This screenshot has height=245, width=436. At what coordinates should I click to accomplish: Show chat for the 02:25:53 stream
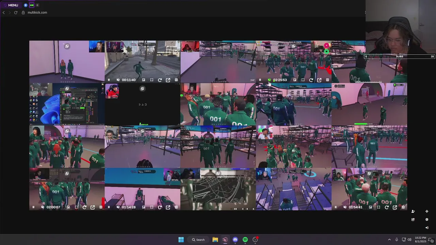click(327, 80)
